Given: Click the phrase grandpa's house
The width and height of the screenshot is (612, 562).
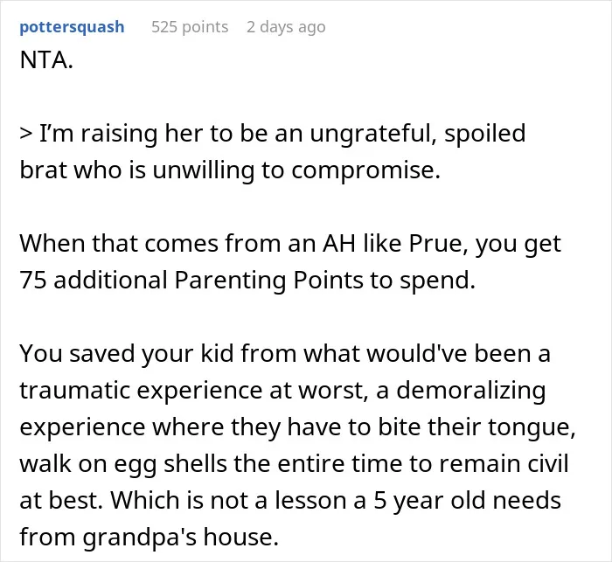Looking at the screenshot, I should coord(181,537).
